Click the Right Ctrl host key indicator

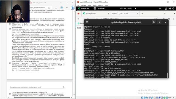171,98
